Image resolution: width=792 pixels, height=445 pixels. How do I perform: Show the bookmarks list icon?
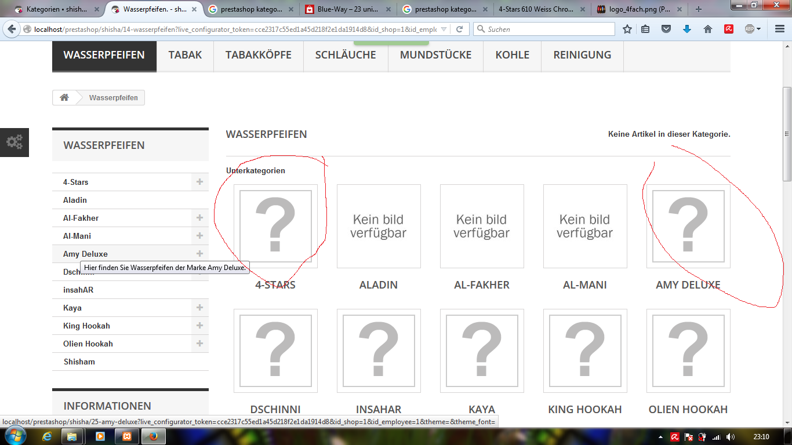[x=645, y=29]
